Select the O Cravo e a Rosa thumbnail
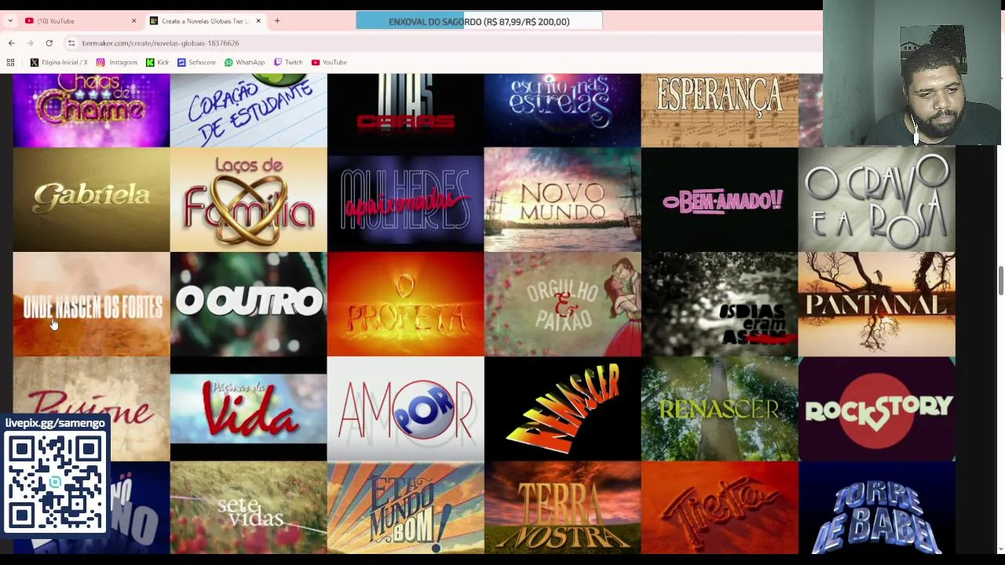Viewport: 1005px width, 565px height. 876,200
